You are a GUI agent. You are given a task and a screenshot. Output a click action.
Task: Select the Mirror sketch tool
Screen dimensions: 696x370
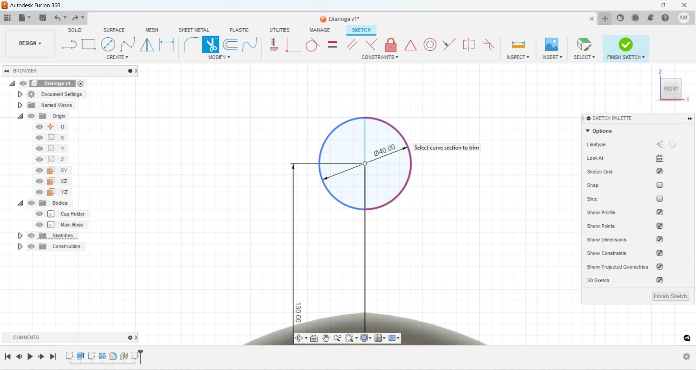(x=147, y=45)
